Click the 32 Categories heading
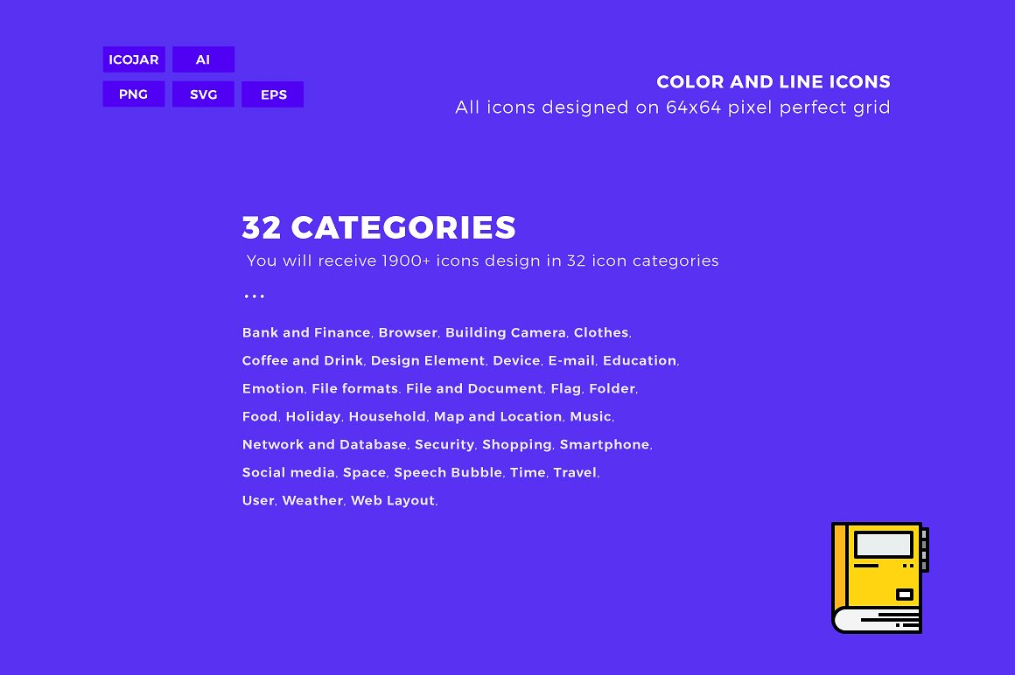Viewport: 1015px width, 675px height. tap(379, 227)
